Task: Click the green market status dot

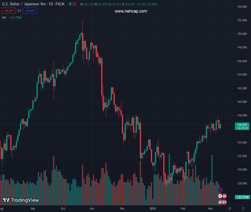Action: tap(70, 4)
